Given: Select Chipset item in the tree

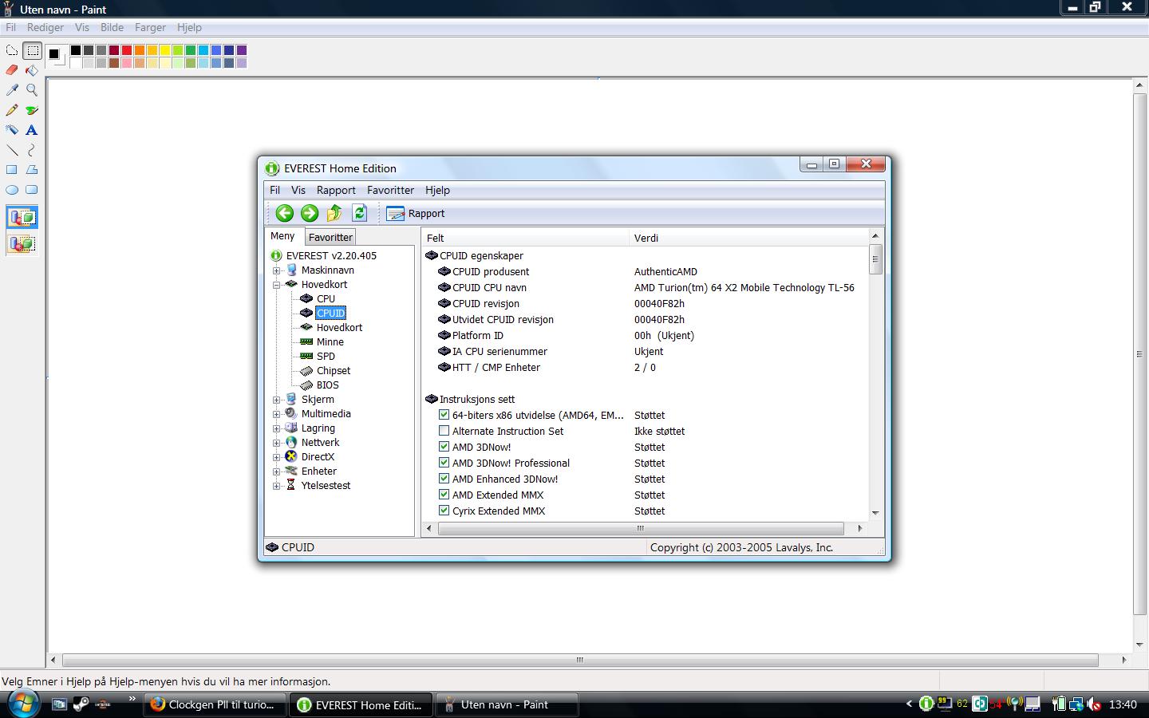Looking at the screenshot, I should 334,371.
